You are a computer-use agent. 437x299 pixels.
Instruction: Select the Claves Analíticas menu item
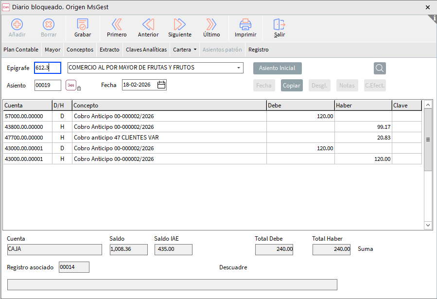pyautogui.click(x=146, y=50)
